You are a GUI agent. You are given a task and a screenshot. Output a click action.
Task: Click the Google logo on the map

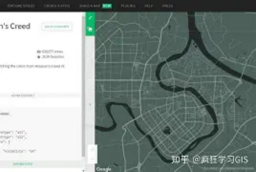pos(103,169)
